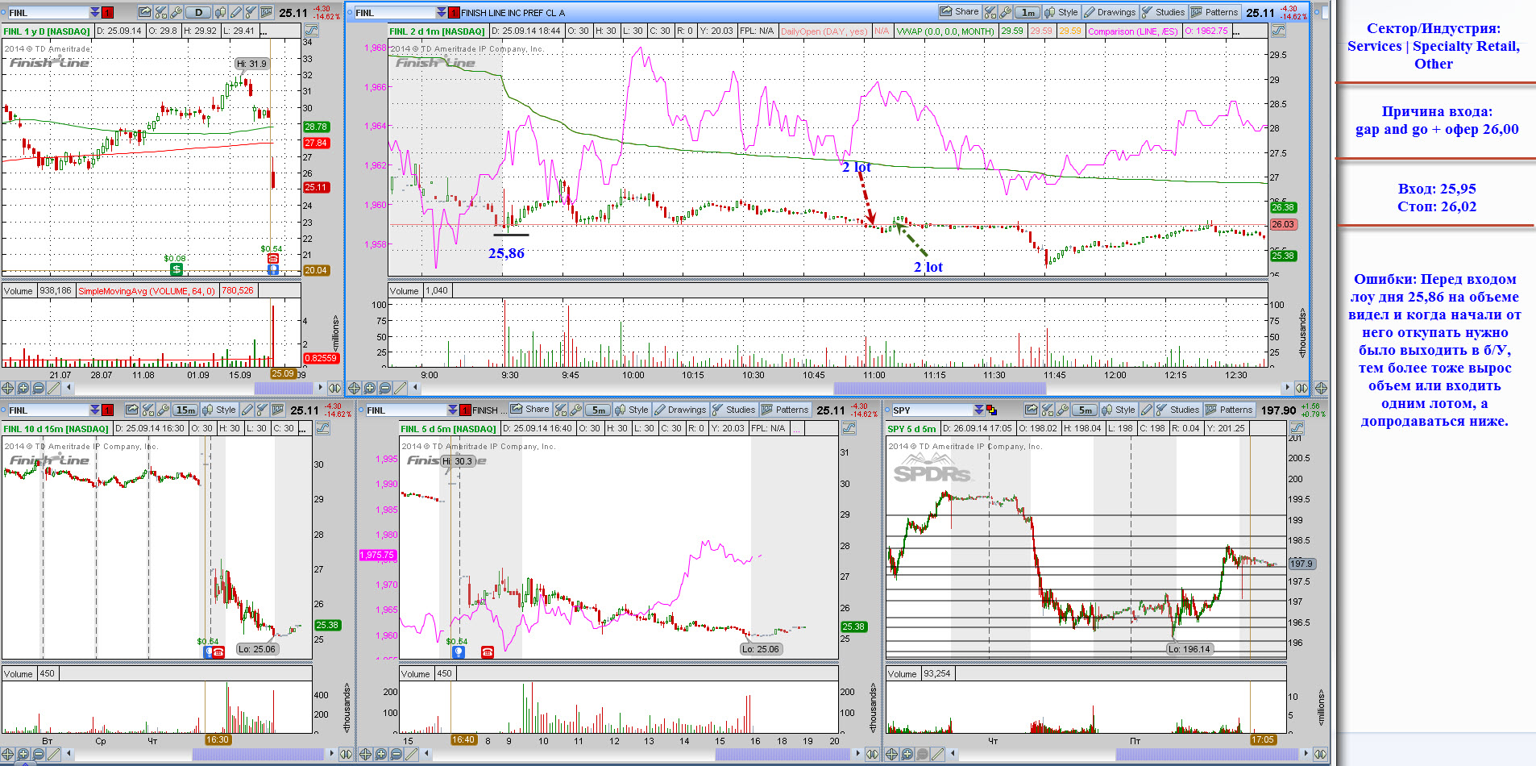Click red link-color box on FINL 1m chart
This screenshot has width=1536, height=766.
click(455, 12)
